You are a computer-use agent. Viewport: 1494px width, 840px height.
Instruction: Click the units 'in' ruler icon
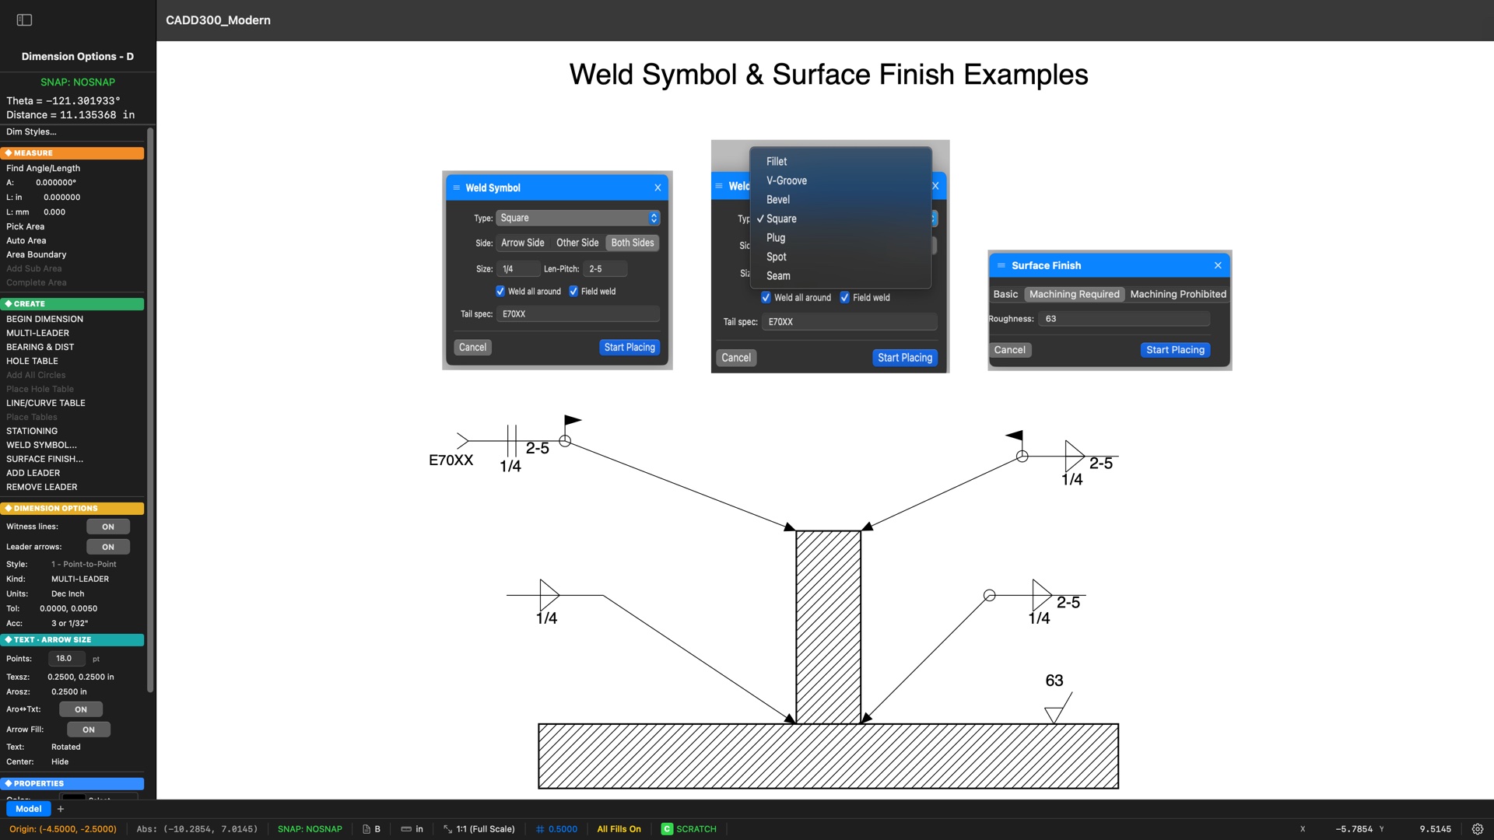[x=405, y=829]
